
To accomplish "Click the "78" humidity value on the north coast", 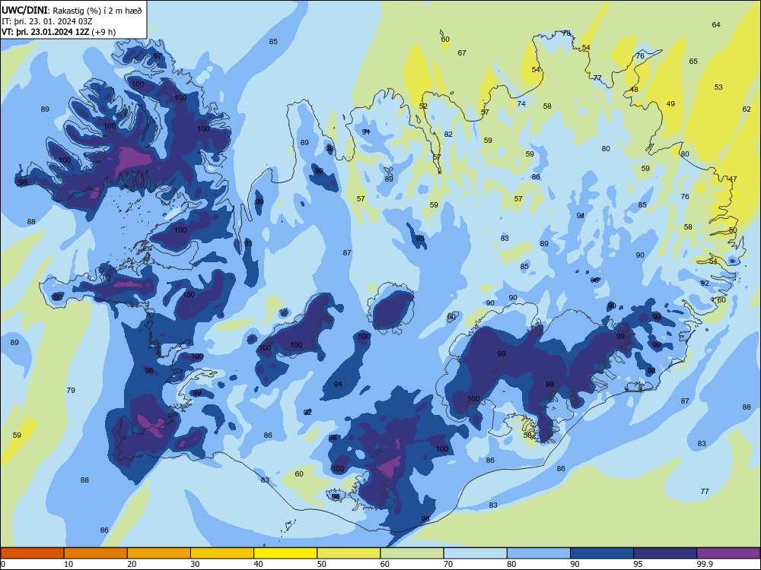I will (566, 33).
